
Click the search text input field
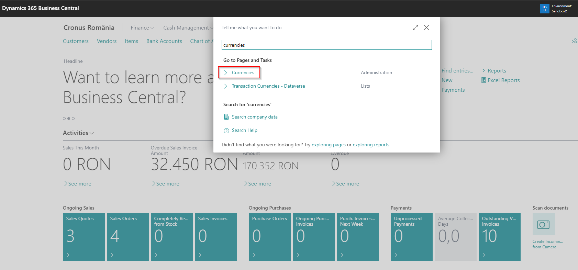point(326,45)
